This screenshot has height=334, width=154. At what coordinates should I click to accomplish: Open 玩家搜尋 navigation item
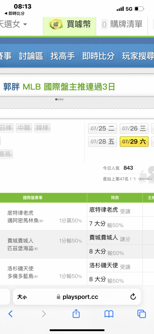click(x=138, y=56)
